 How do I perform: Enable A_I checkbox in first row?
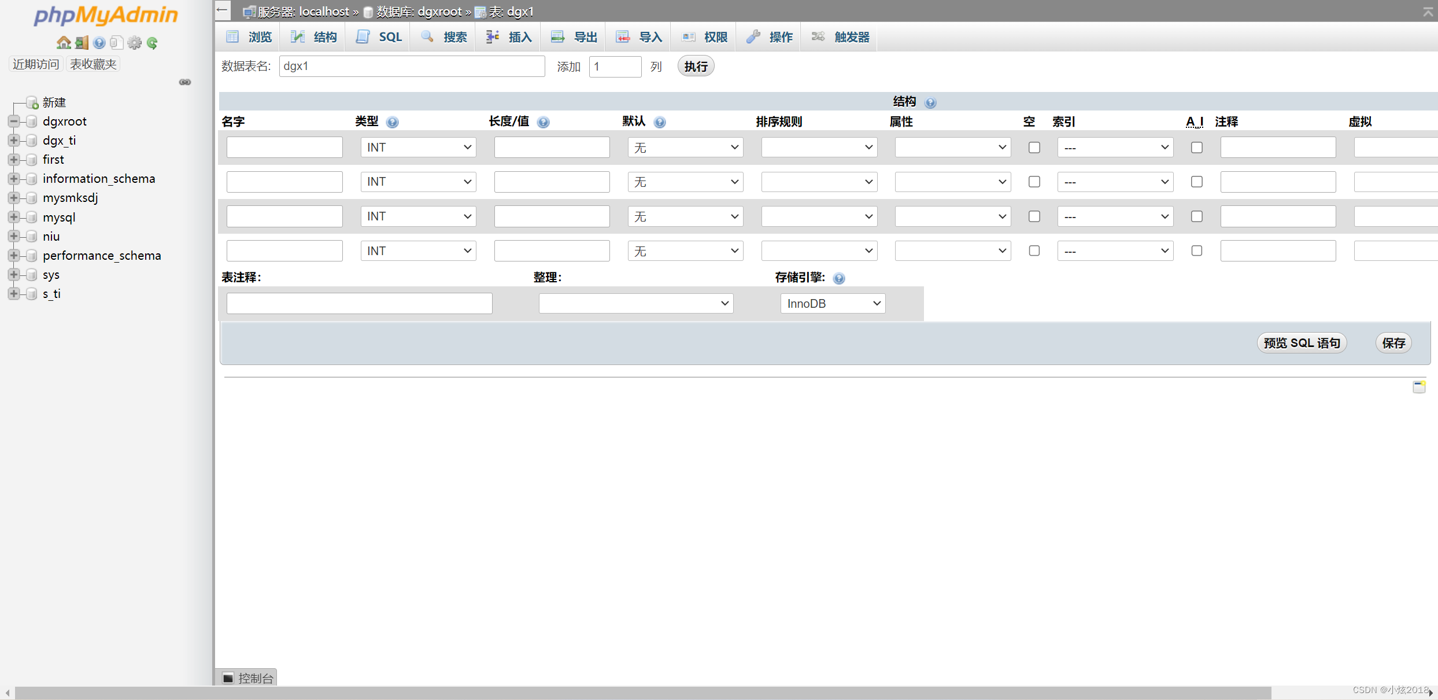(x=1197, y=148)
